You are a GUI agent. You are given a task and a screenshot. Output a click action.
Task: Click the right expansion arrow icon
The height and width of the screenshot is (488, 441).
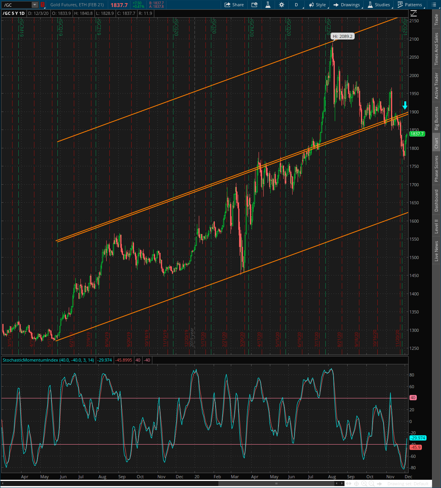click(379, 484)
